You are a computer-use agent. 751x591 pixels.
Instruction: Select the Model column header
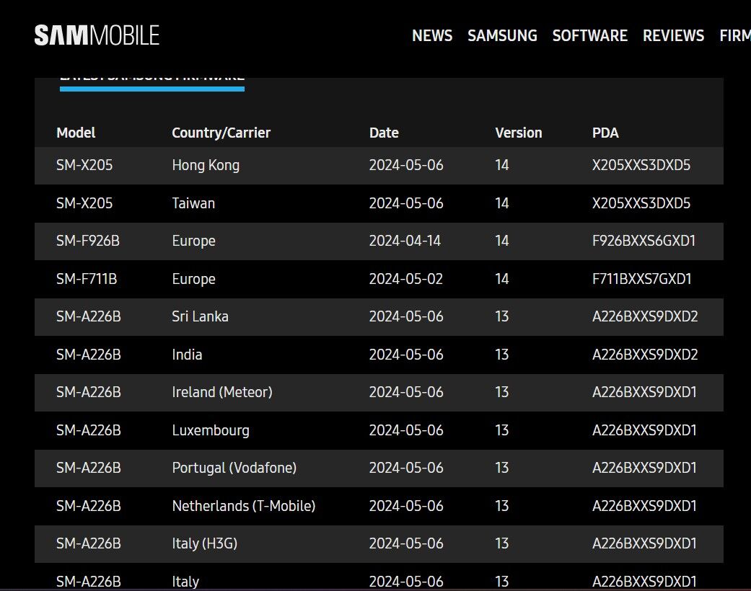[x=76, y=133]
